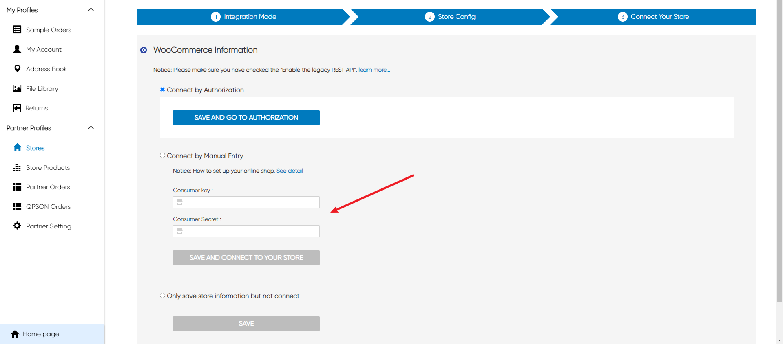Collapse the Partner Profiles section
783x344 pixels.
(91, 128)
